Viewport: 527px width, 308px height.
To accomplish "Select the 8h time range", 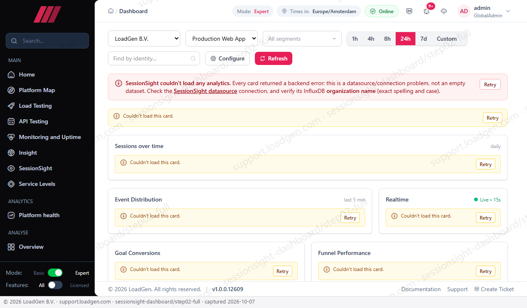I will coord(387,39).
